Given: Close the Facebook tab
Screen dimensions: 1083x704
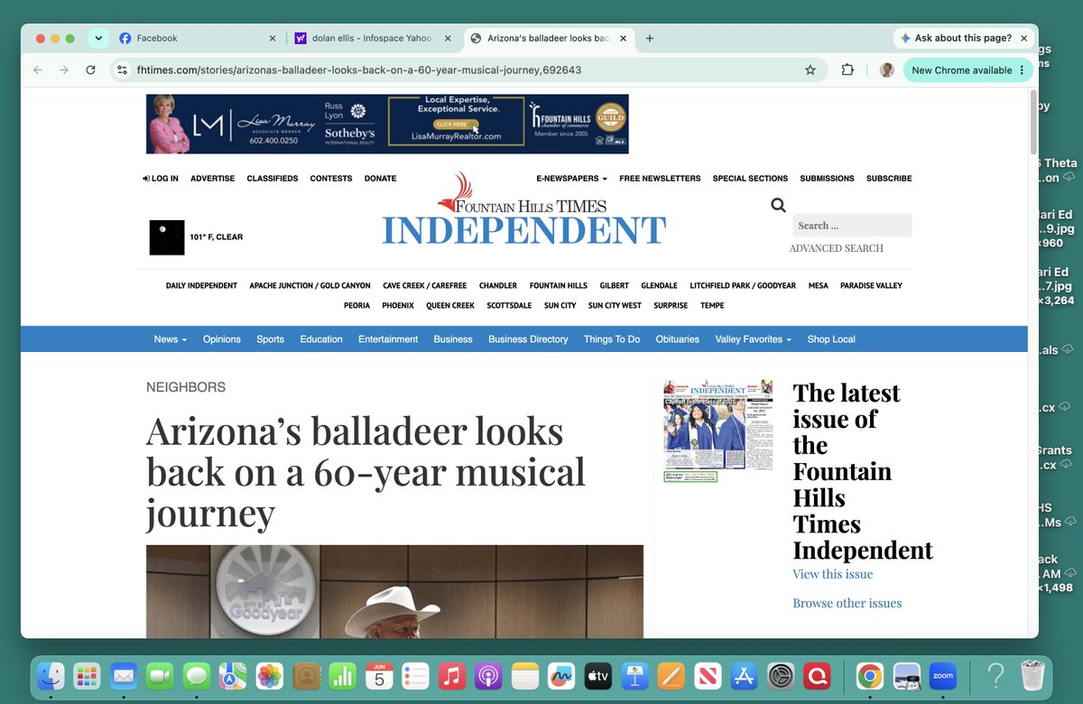Looking at the screenshot, I should click(273, 38).
